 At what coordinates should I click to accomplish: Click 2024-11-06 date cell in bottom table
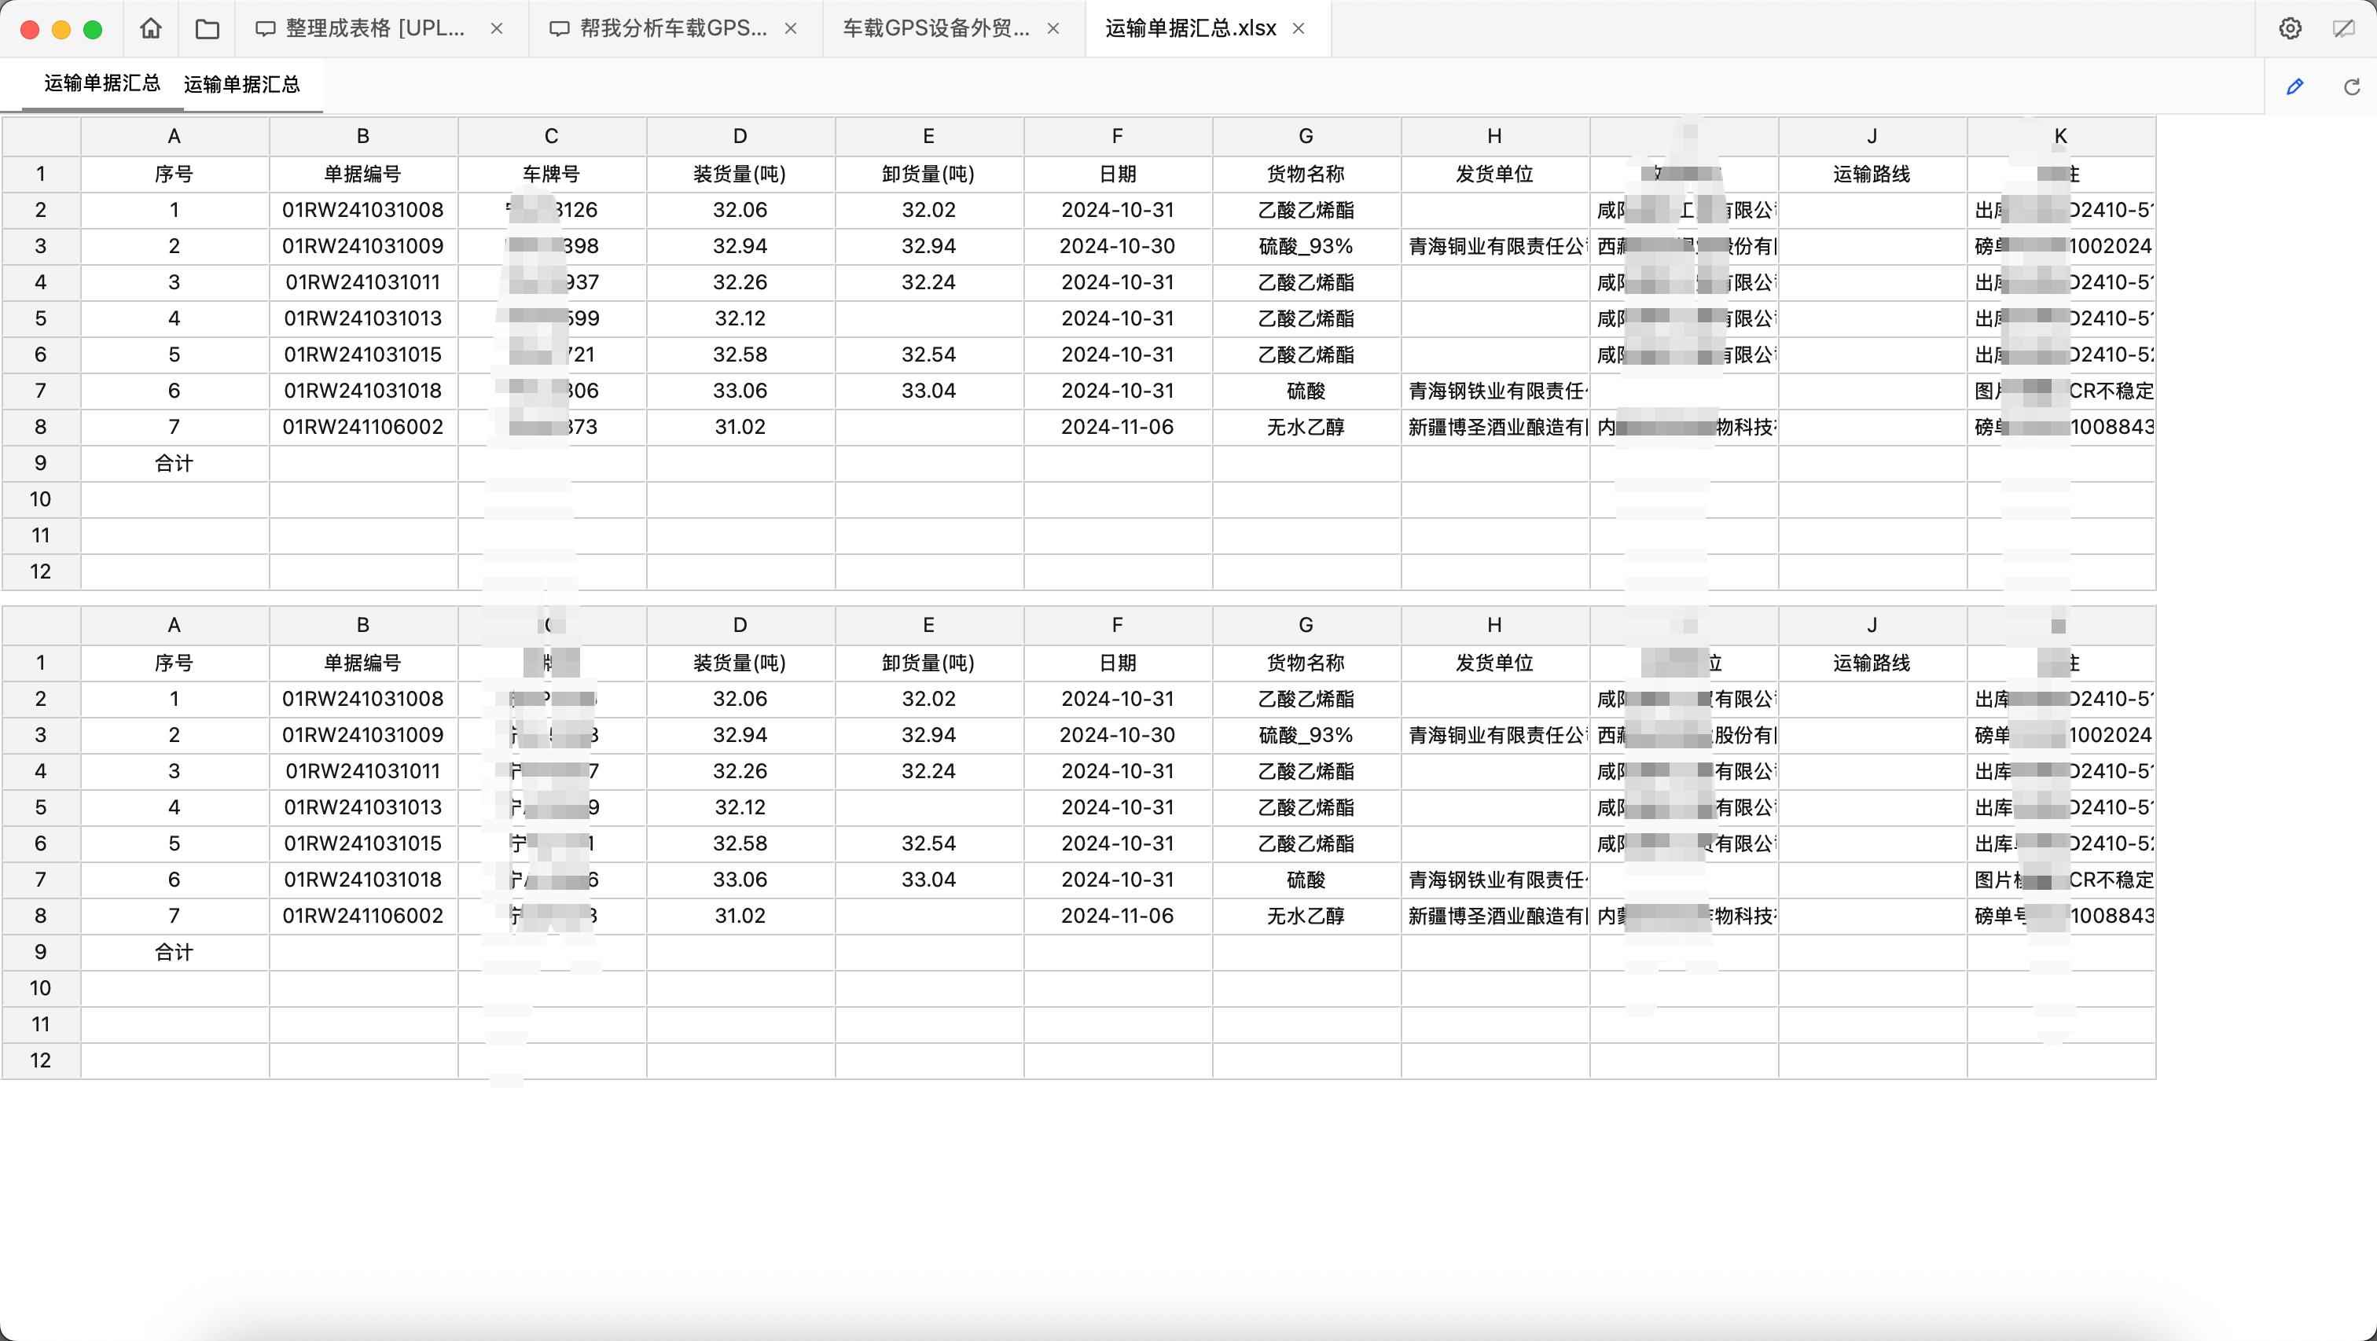click(x=1118, y=917)
